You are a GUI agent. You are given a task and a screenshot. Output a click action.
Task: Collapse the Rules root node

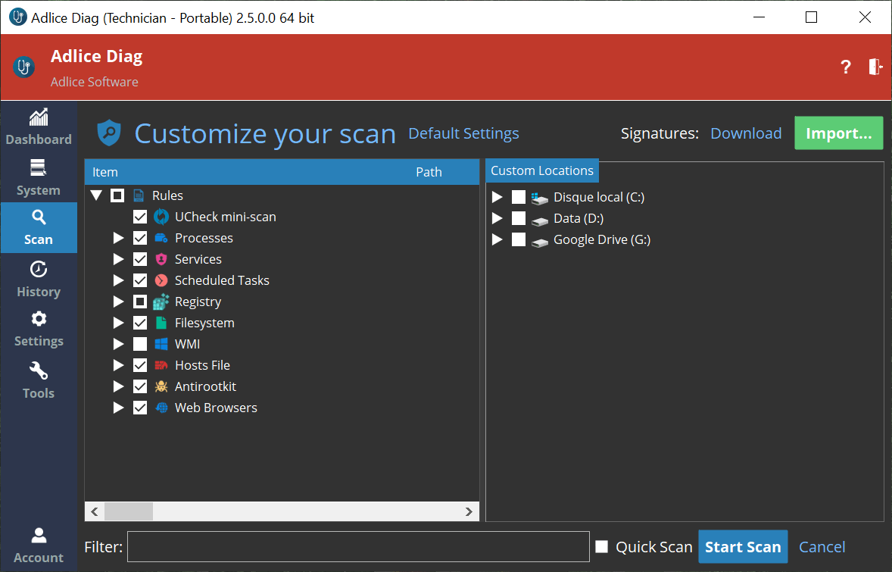point(96,195)
